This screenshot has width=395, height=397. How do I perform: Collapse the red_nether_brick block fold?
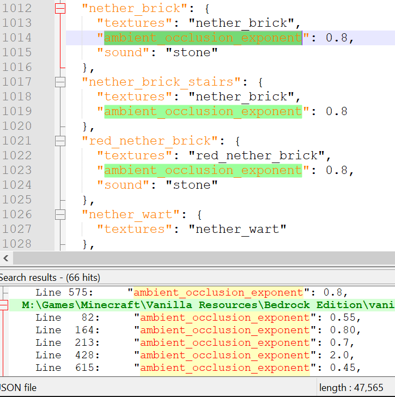pos(60,141)
